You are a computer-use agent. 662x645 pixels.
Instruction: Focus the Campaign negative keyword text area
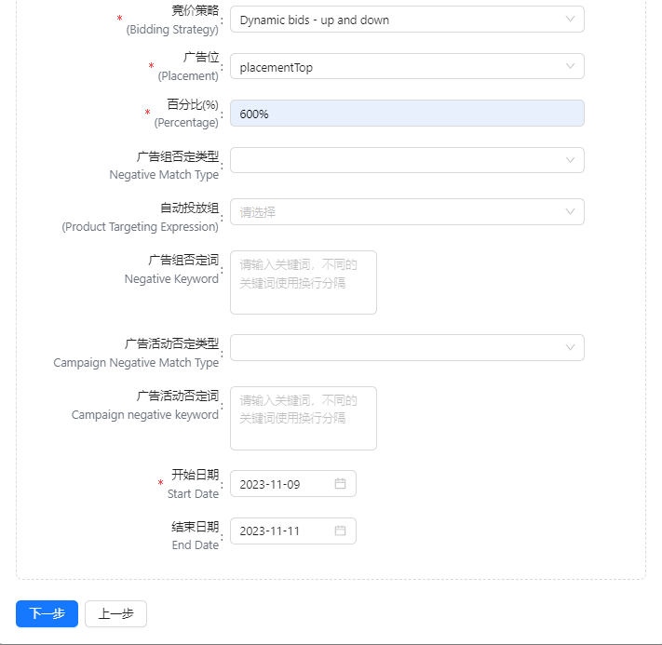pyautogui.click(x=304, y=418)
